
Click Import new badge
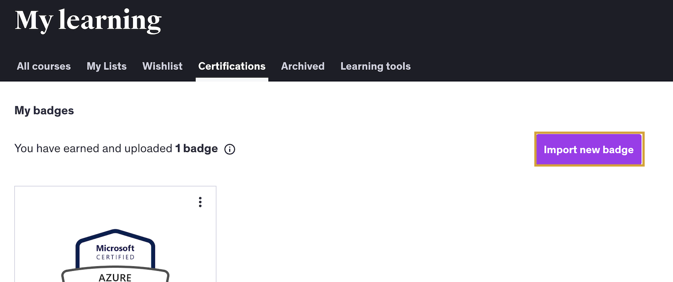tap(589, 149)
